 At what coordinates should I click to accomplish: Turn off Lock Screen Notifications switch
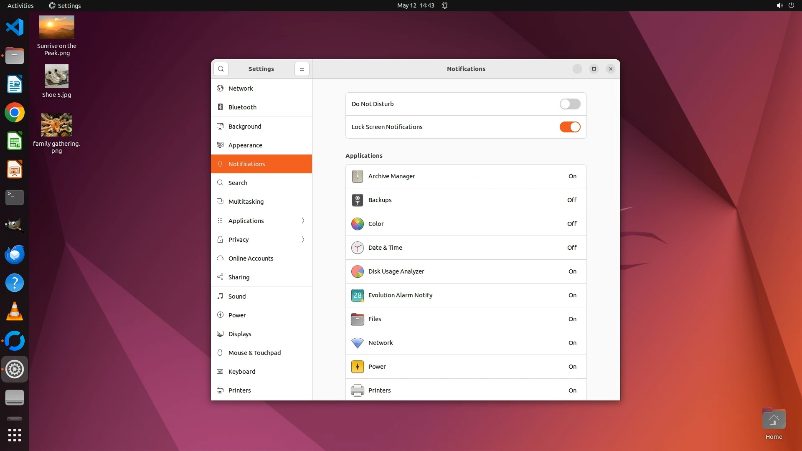tap(570, 127)
